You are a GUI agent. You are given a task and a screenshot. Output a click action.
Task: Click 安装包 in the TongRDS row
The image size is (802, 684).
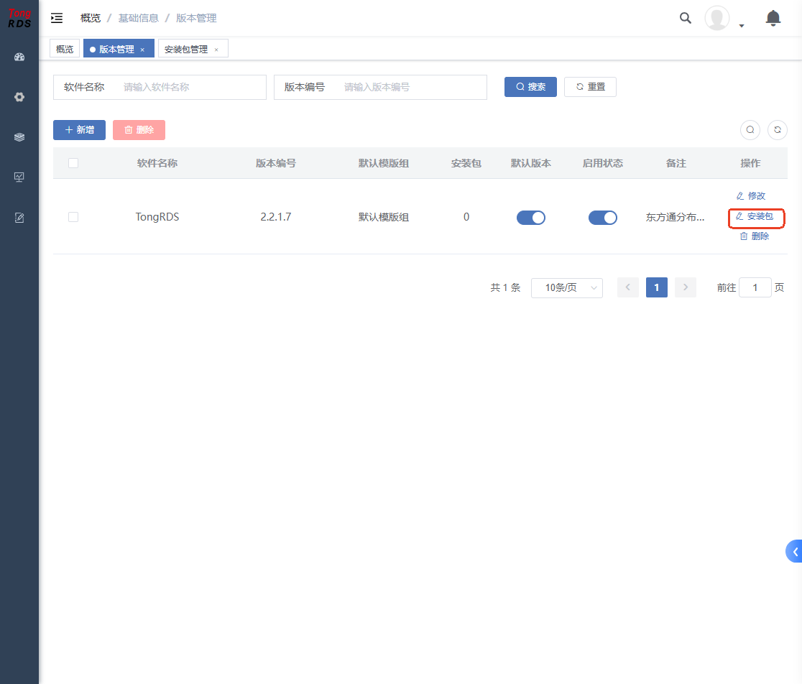click(755, 216)
